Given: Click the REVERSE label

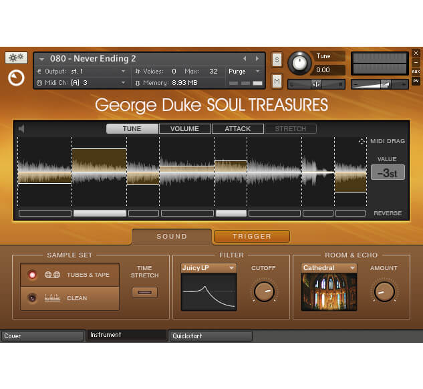Looking at the screenshot, I should click(388, 213).
